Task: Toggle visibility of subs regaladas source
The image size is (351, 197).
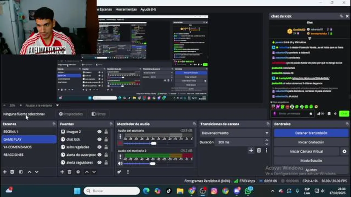Action: coord(99,147)
